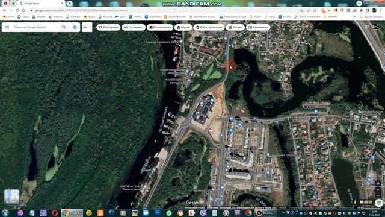Open the Chrome three-dot menu
The height and width of the screenshot is (217, 385).
(381, 11)
